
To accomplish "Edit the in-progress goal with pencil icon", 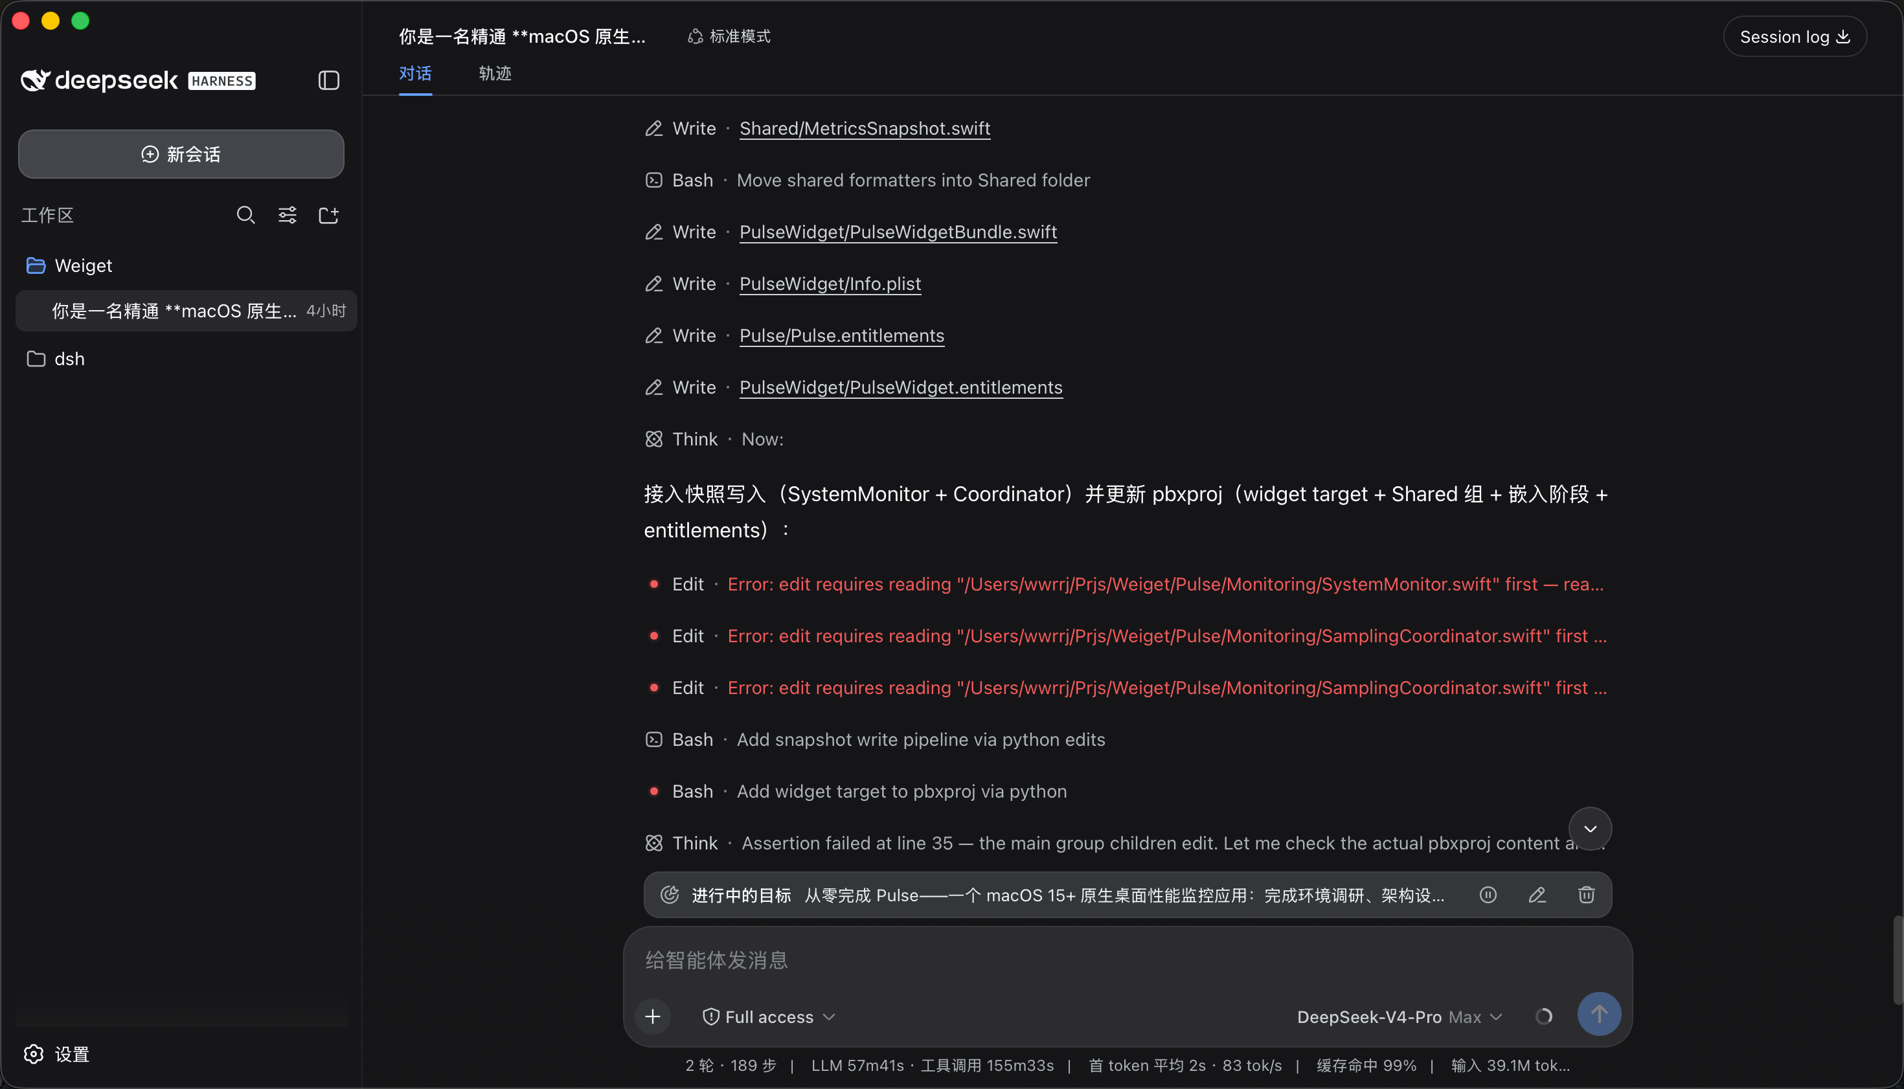I will 1537,895.
